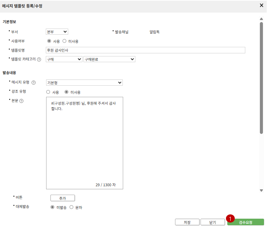The image size is (267, 229).
Task: Select 미사용 radio for 사용여부
Action: pos(64,41)
